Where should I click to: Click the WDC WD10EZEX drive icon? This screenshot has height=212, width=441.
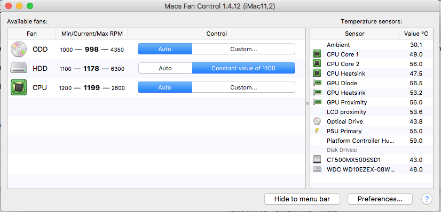(x=317, y=169)
